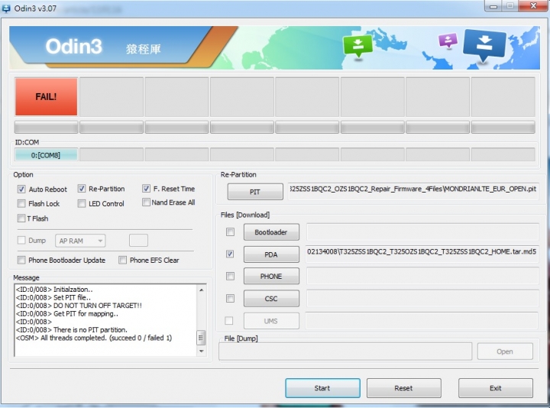Click the PDA file path field
This screenshot has width=550, height=408.
tap(422, 254)
